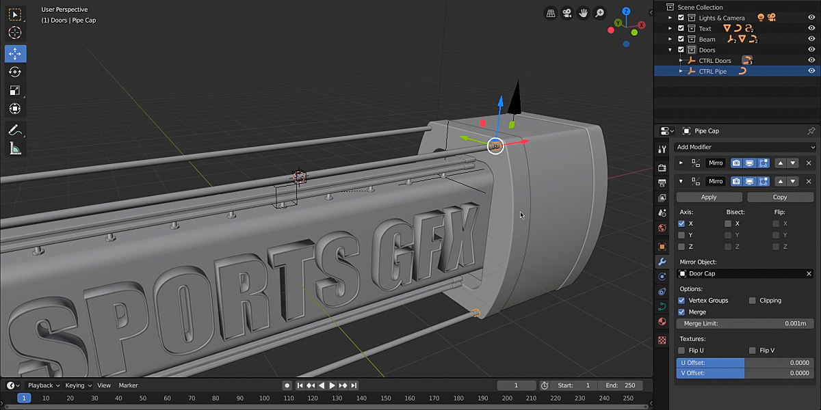The image size is (821, 410).
Task: Expand the first Mirror modifier
Action: coord(681,163)
